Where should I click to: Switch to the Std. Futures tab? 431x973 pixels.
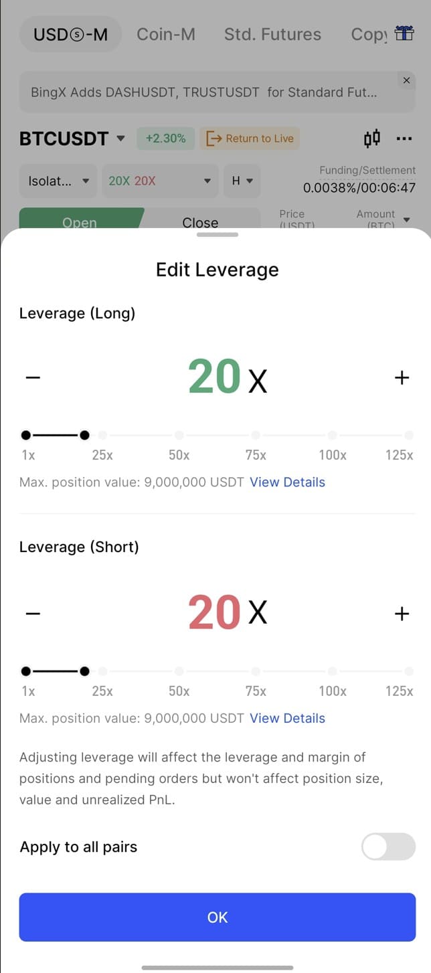point(272,34)
